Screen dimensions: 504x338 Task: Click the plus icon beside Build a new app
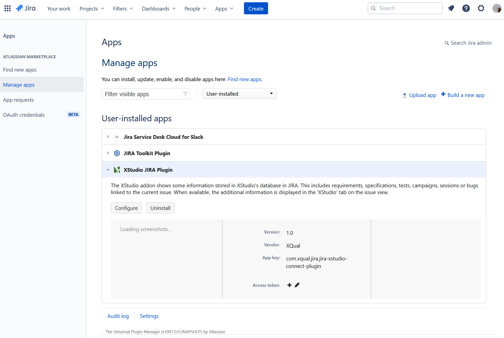point(443,94)
